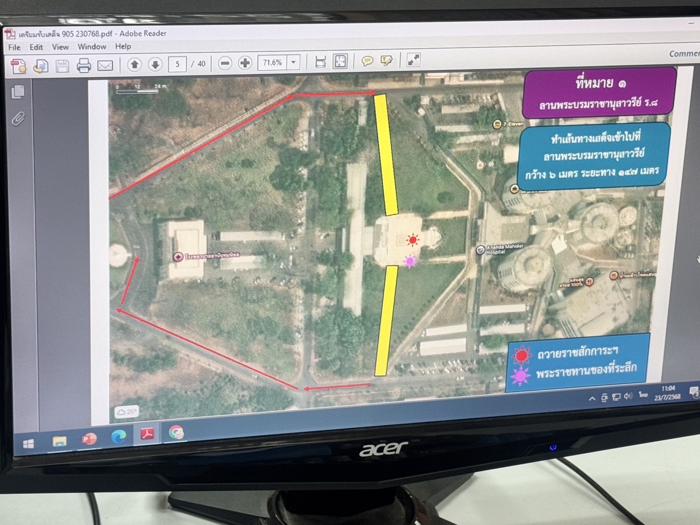The width and height of the screenshot is (700, 525).
Task: Click the Create PDF icon in toolbar
Action: [x=18, y=66]
